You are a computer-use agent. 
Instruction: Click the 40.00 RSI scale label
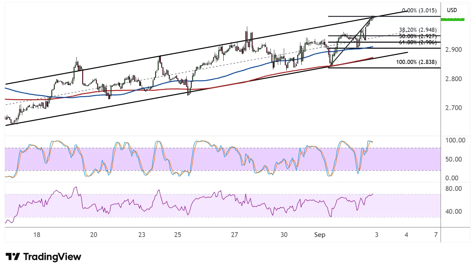454,212
